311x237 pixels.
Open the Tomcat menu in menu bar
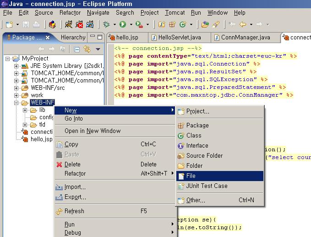[175, 13]
